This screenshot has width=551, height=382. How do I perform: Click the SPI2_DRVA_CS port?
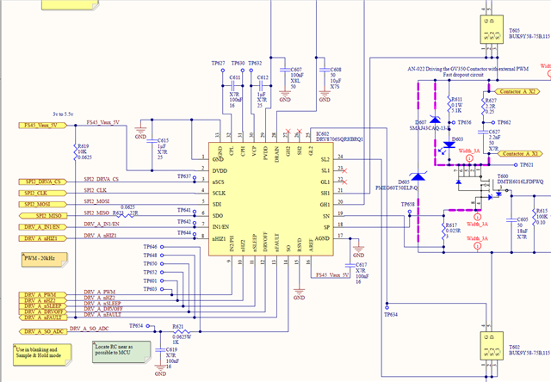coord(42,182)
